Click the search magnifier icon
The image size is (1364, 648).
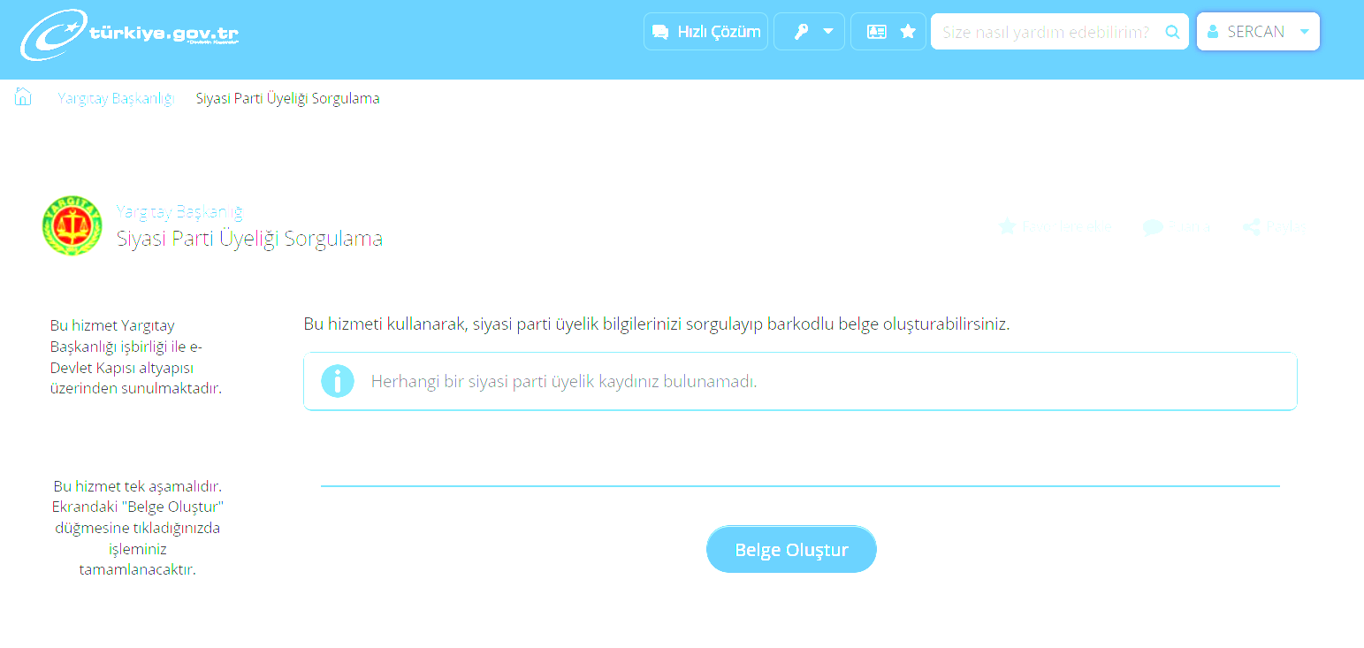click(1173, 32)
